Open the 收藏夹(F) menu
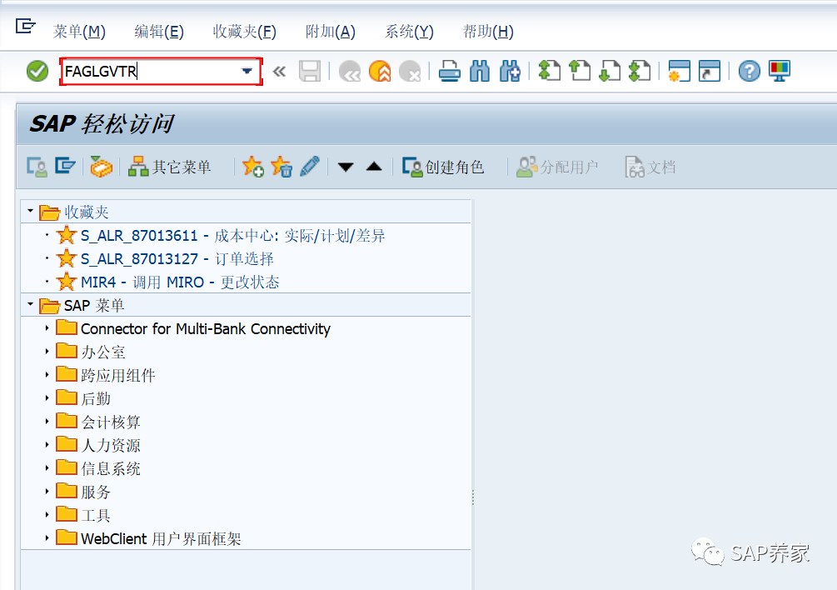 click(x=245, y=32)
